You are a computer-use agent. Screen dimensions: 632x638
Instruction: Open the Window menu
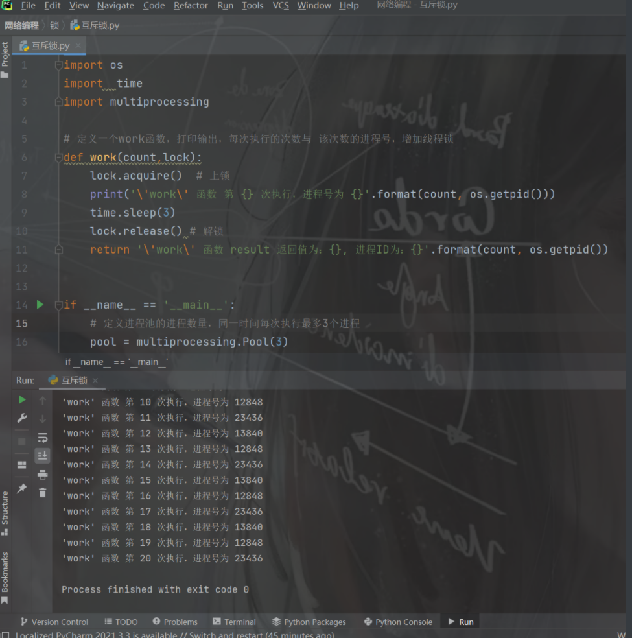pyautogui.click(x=314, y=5)
